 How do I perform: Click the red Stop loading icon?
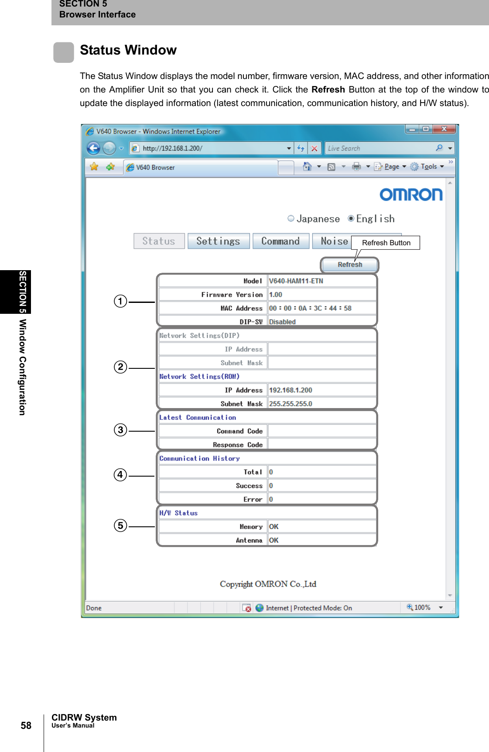point(314,148)
